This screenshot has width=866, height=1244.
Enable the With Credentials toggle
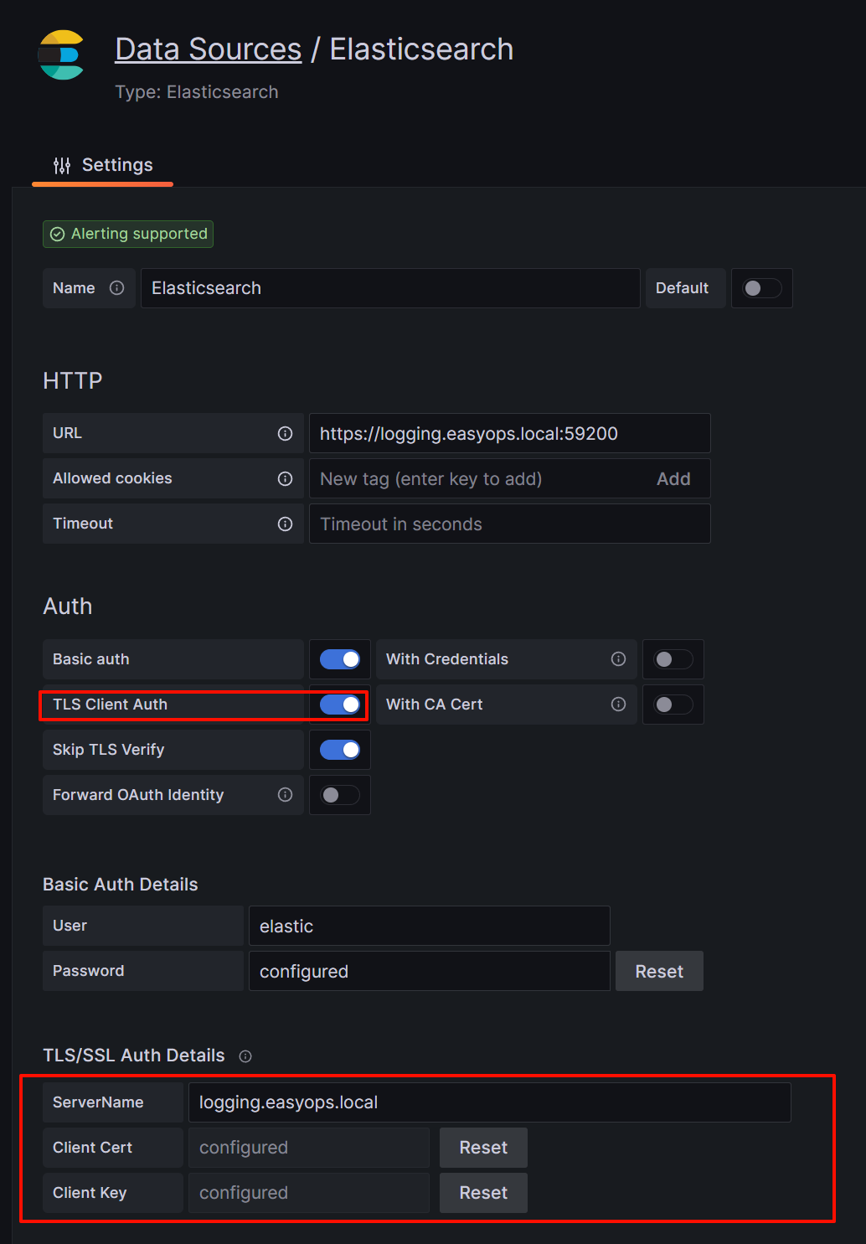[673, 659]
